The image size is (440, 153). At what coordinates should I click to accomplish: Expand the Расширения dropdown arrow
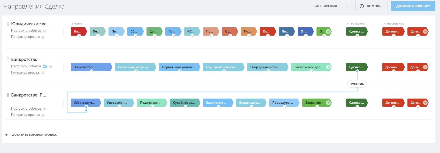[x=347, y=6]
